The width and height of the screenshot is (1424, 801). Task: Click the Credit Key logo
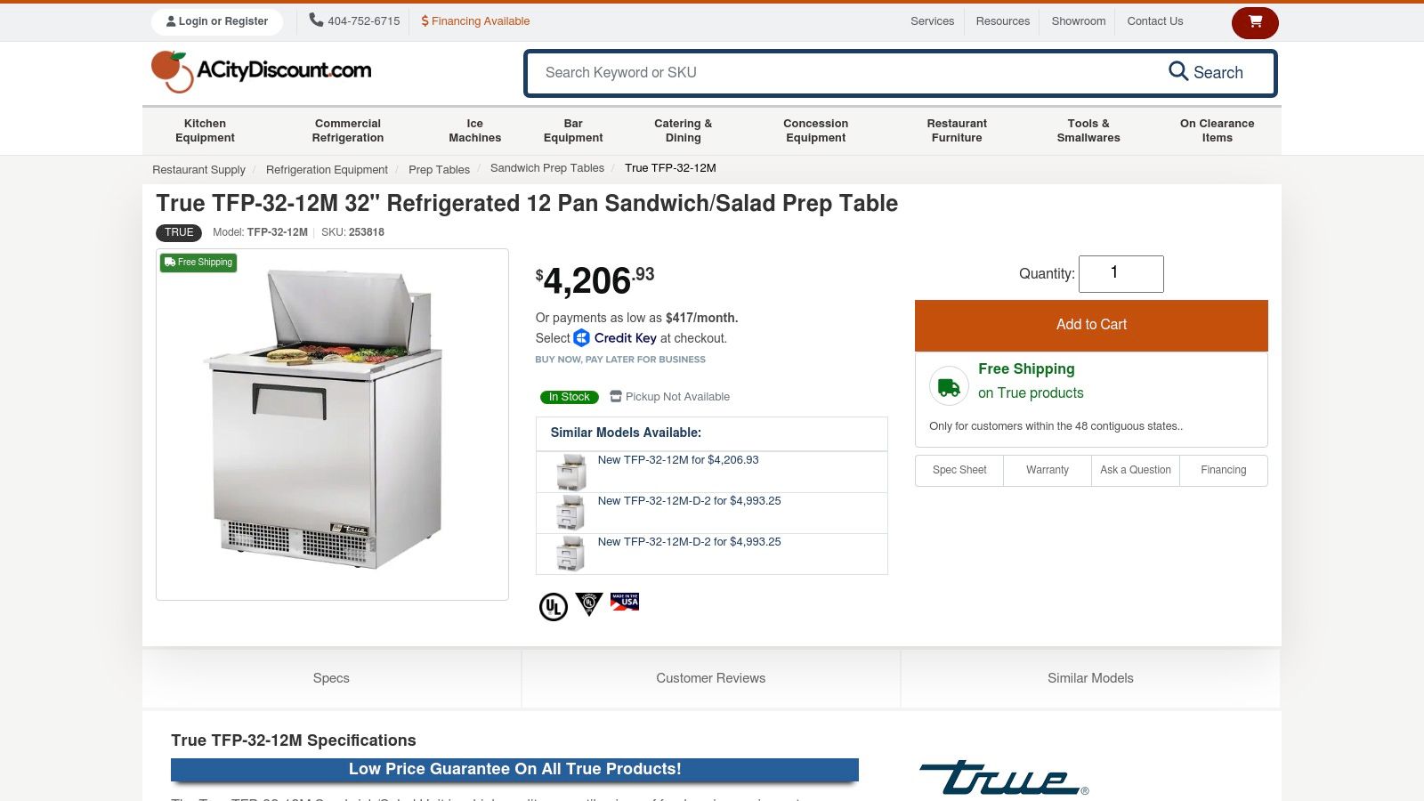[x=615, y=338]
